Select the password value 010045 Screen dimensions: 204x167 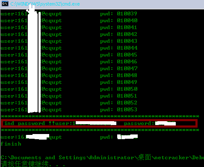tap(127, 55)
